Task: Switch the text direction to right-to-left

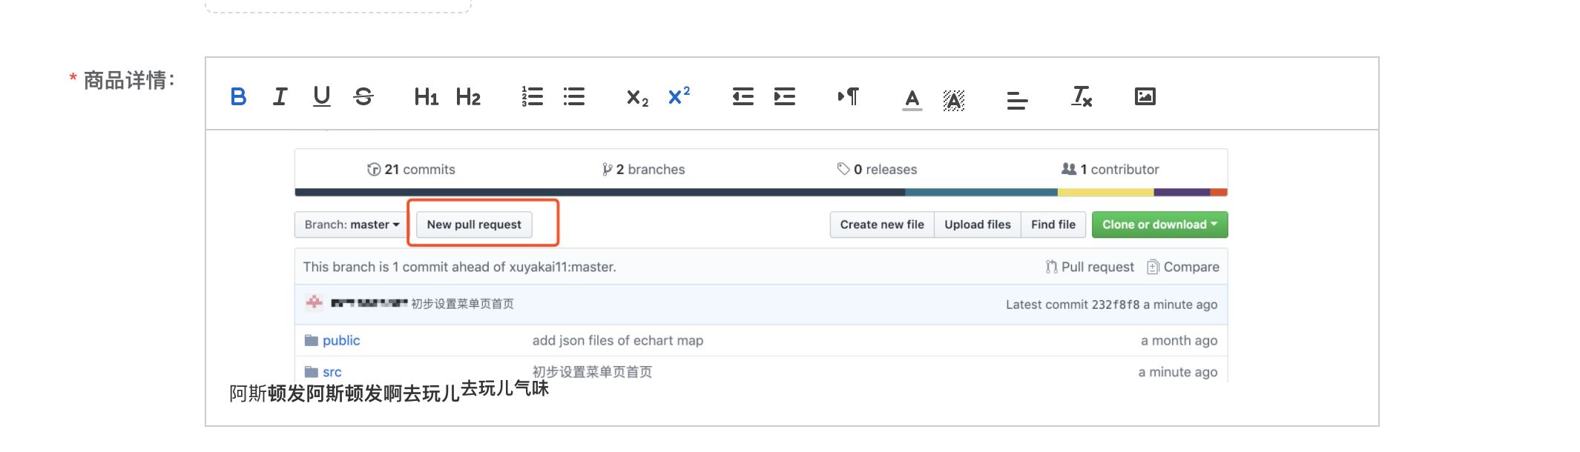Action: click(848, 97)
